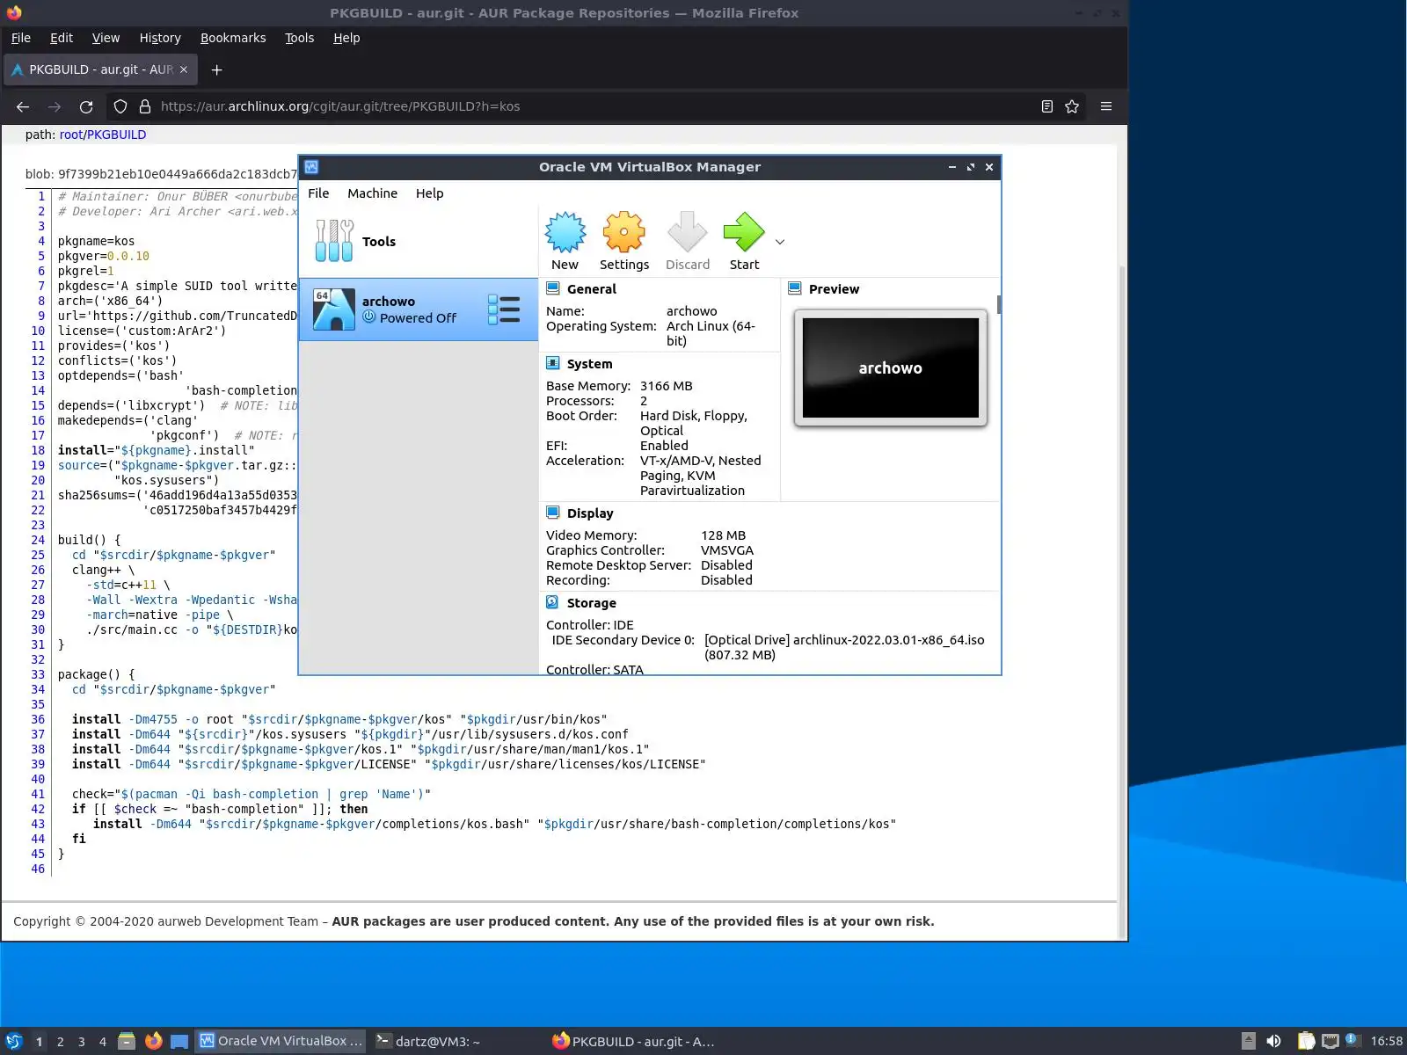Start the archowo VM with green arrow

click(x=744, y=232)
